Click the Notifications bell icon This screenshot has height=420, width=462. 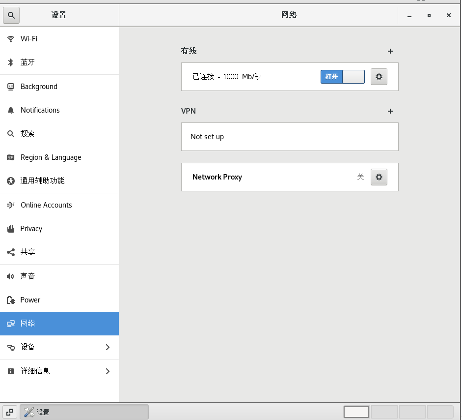point(11,110)
